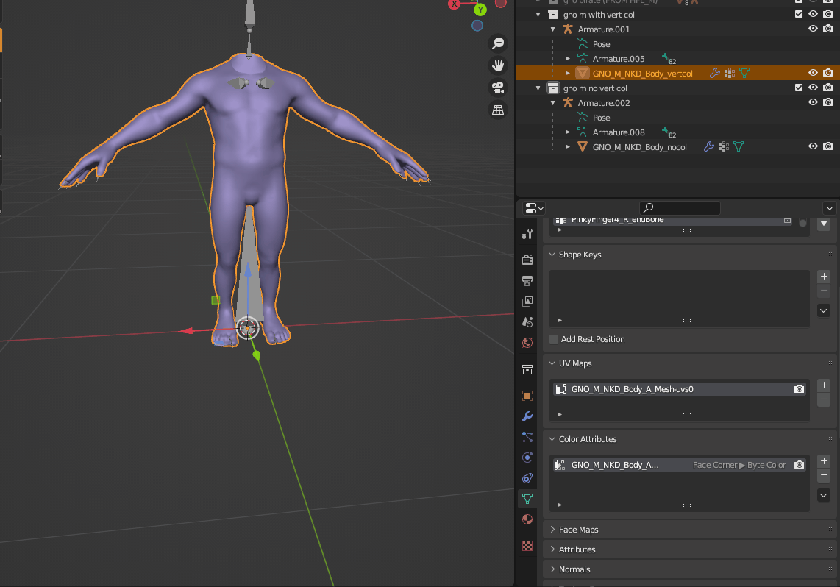This screenshot has height=587, width=840.
Task: Switch perspective/orthographic with the grid icon
Action: coord(498,110)
